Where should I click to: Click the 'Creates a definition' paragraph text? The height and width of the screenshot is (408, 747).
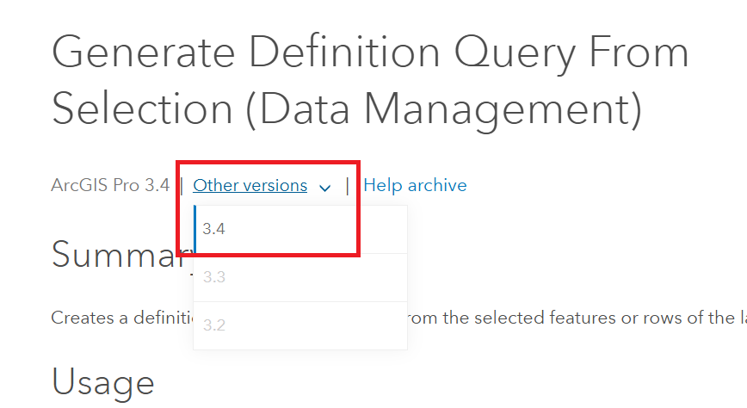(x=120, y=317)
